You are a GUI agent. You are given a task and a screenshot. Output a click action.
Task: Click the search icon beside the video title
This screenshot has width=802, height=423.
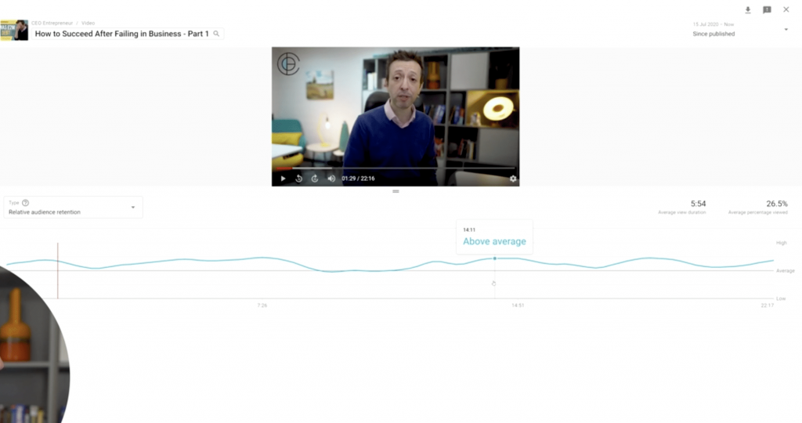click(216, 34)
